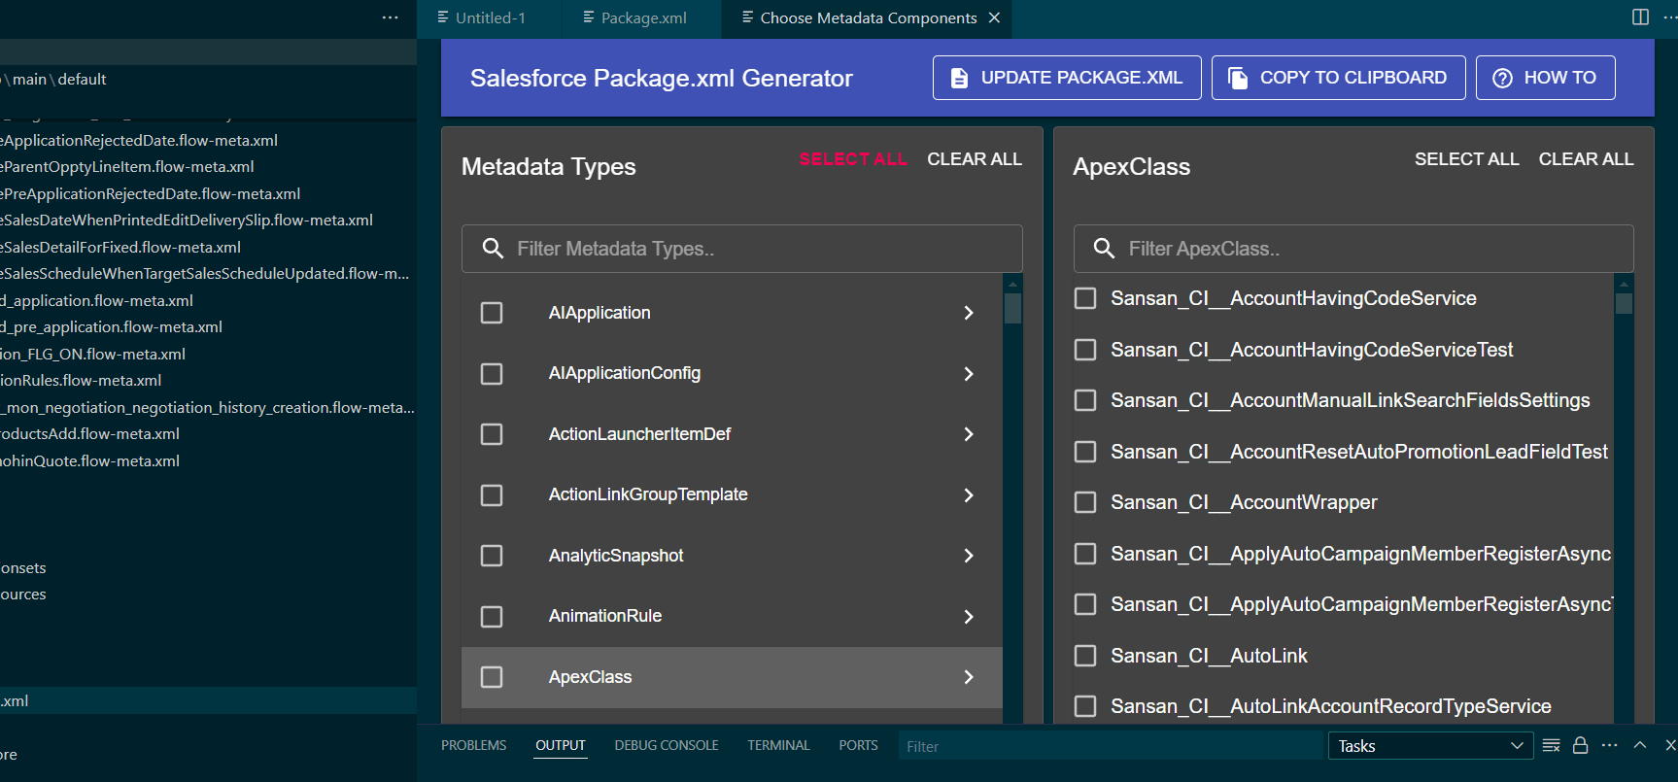The width and height of the screenshot is (1678, 782).
Task: Open explorer panel more actions menu
Action: coord(391,17)
